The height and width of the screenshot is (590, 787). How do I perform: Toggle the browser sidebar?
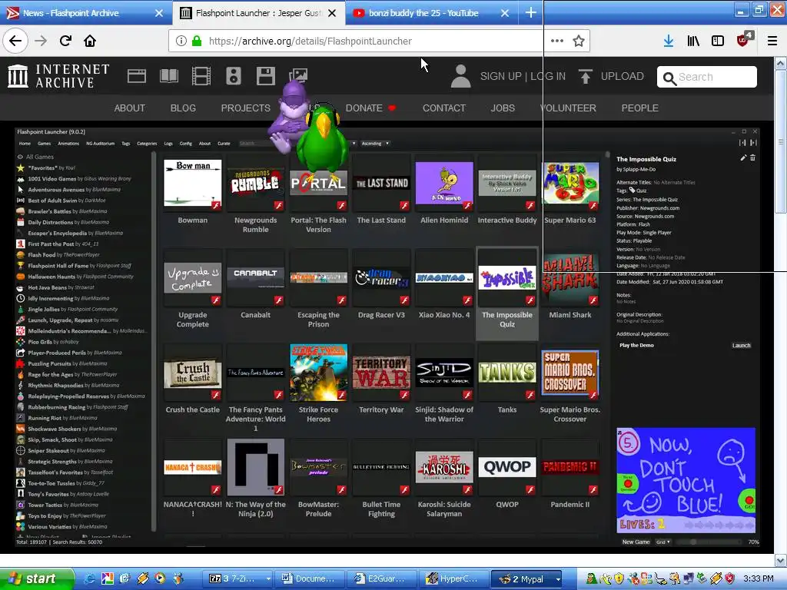718,41
